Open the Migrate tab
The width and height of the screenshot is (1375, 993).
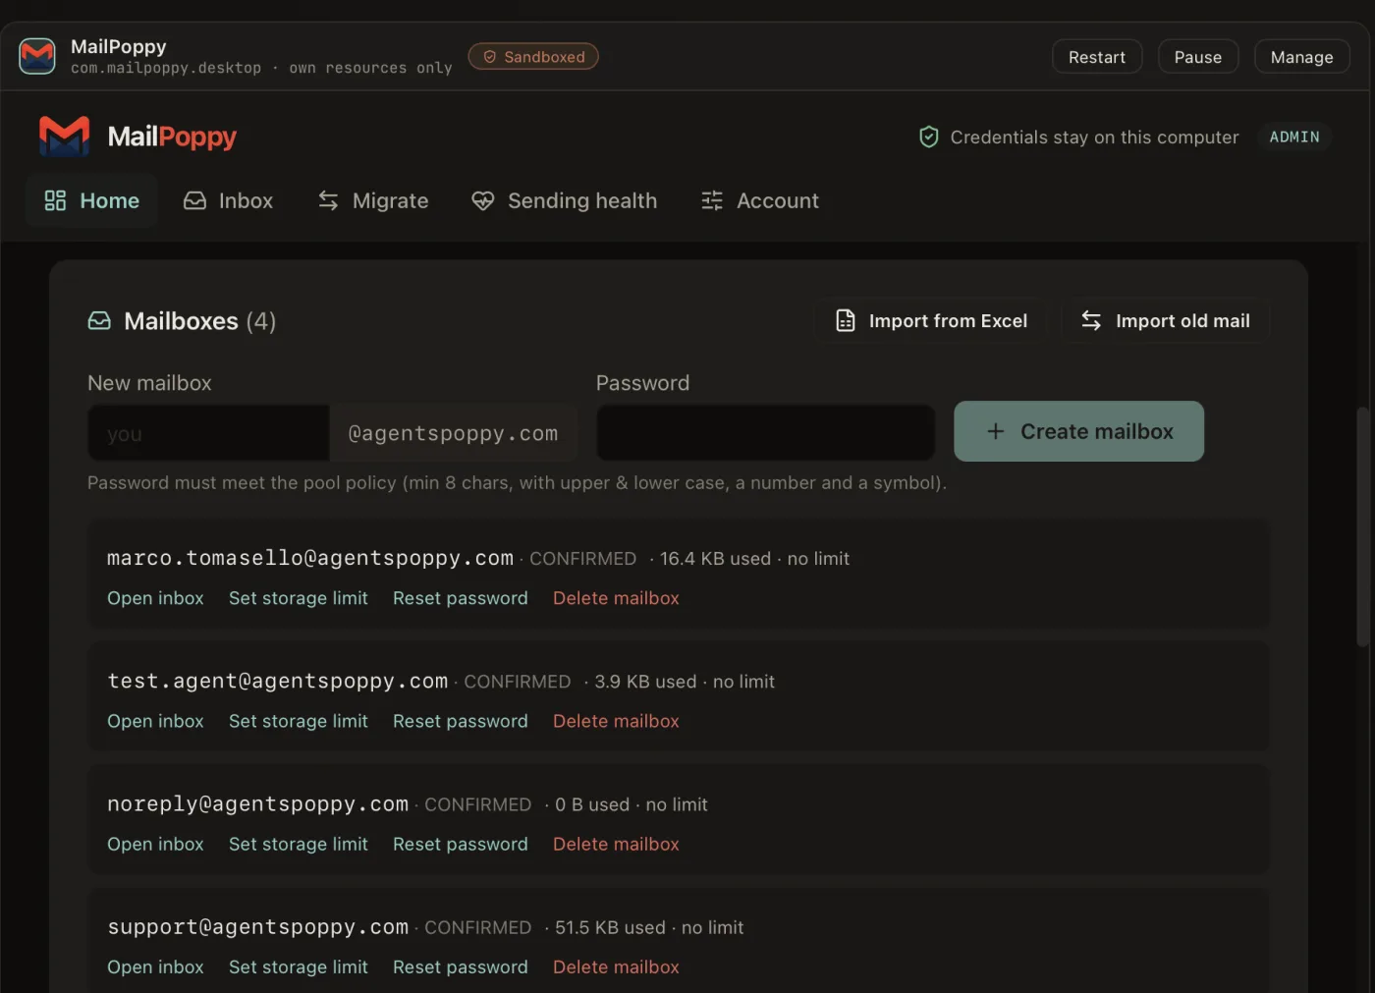(373, 200)
